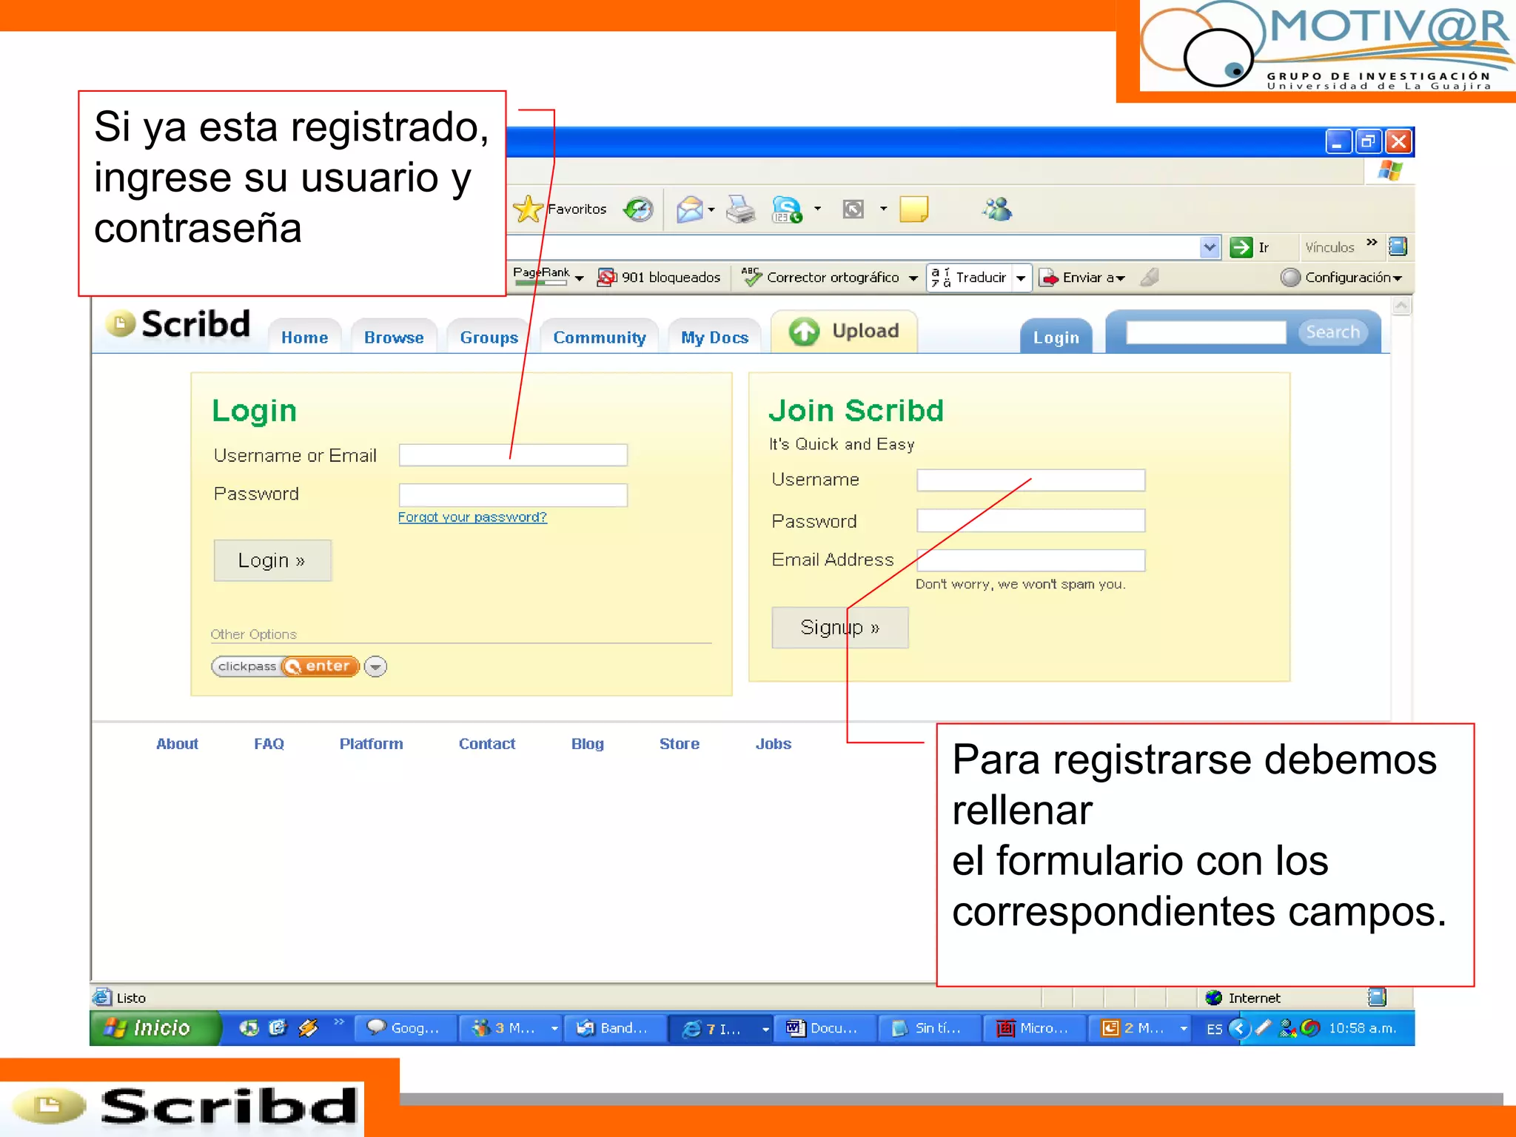The width and height of the screenshot is (1516, 1137).
Task: Click the Login » button
Action: point(272,560)
